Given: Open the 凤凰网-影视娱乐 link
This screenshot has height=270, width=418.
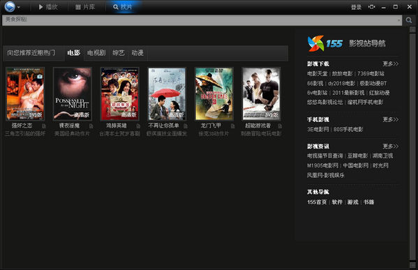Looking at the screenshot, I should pos(326,175).
